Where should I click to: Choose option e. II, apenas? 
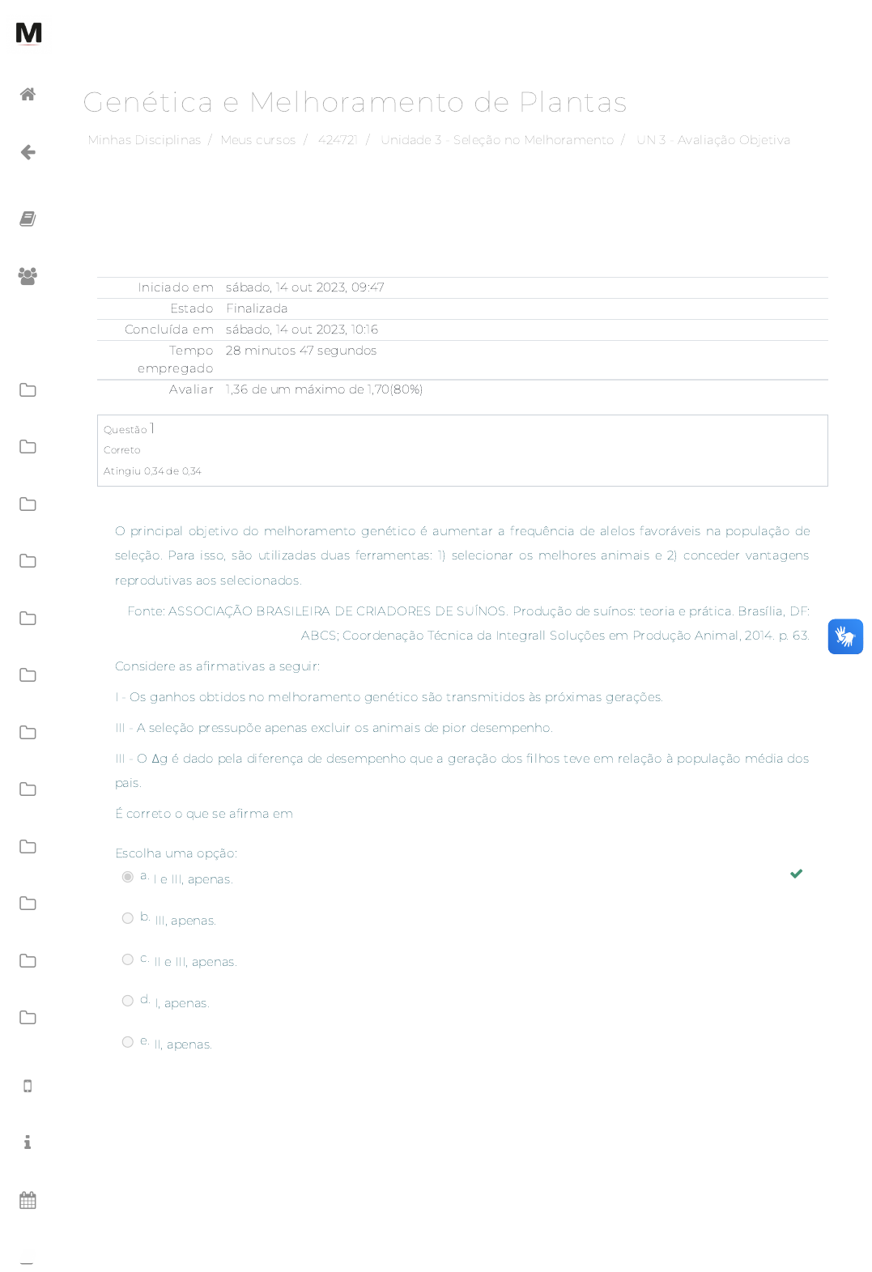pos(128,1042)
